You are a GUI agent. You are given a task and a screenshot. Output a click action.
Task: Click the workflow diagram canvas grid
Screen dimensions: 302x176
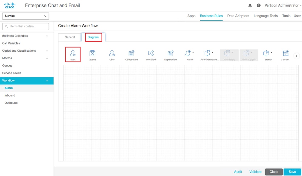pos(181,113)
